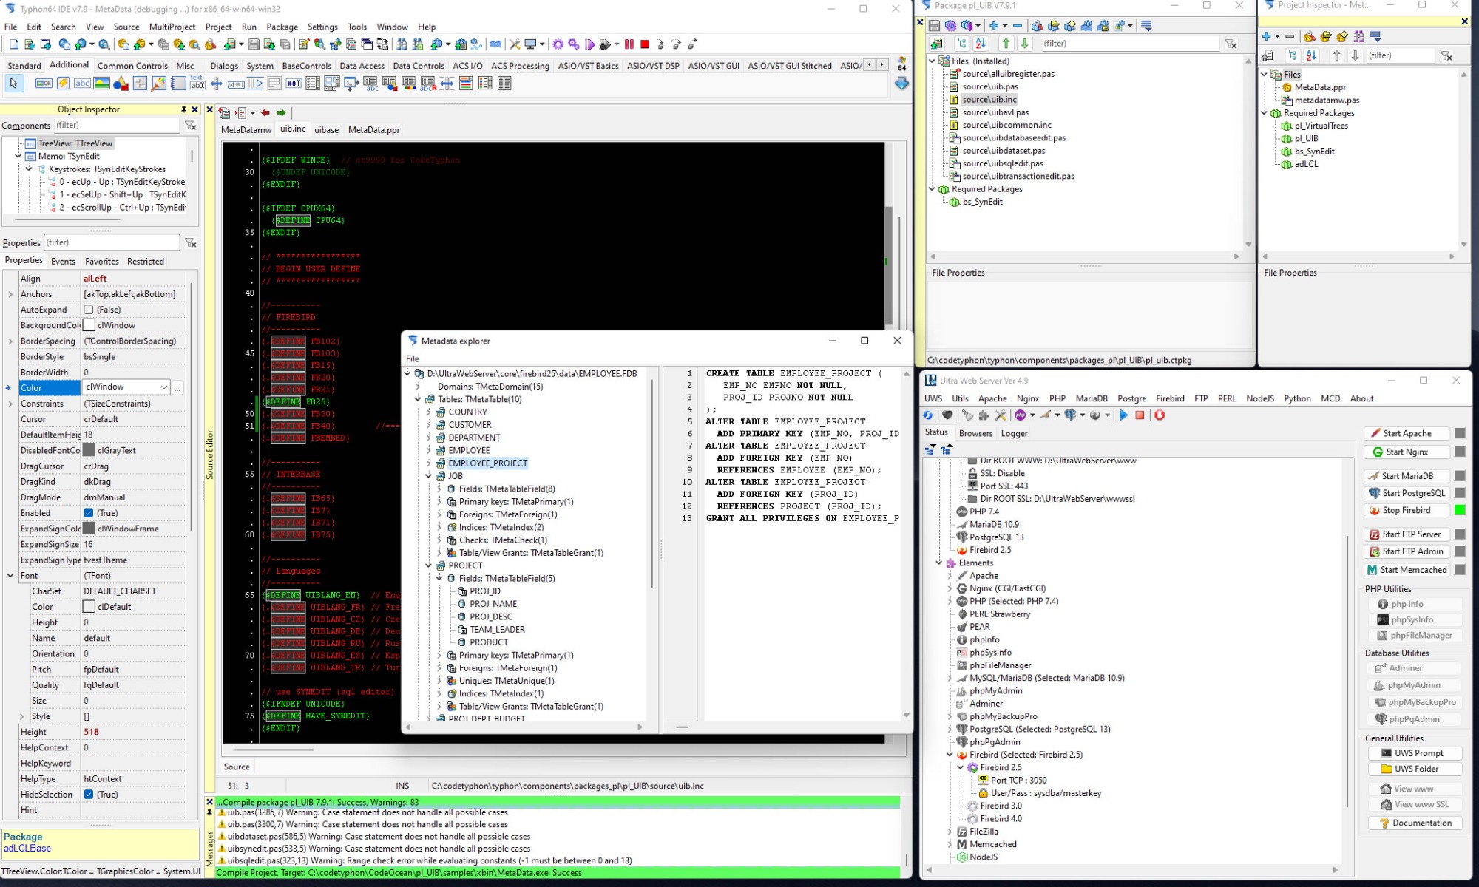This screenshot has width=1479, height=887.
Task: Click the gray status square beside Start Nginx
Action: point(1460,452)
